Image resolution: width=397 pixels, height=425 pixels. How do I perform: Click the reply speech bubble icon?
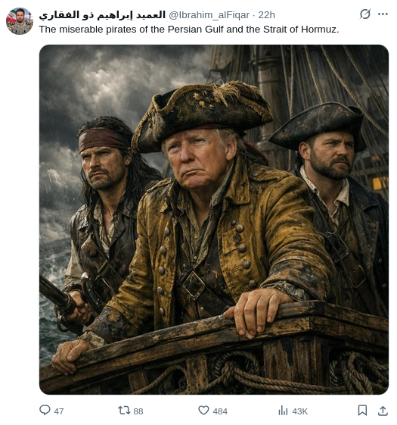click(x=45, y=410)
